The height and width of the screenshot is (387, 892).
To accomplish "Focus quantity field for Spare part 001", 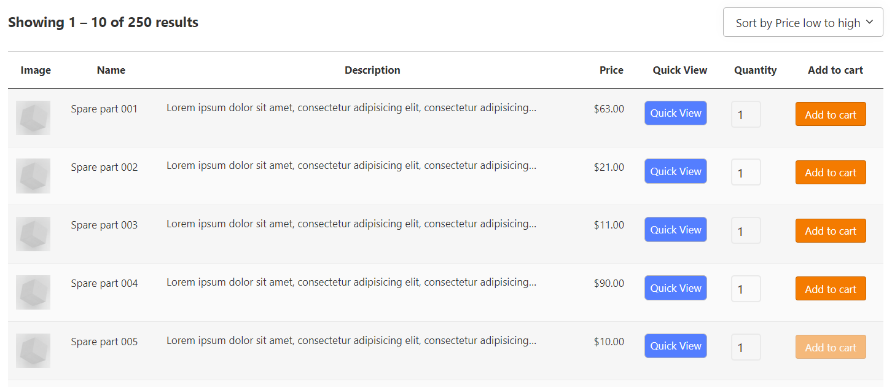I will (746, 115).
